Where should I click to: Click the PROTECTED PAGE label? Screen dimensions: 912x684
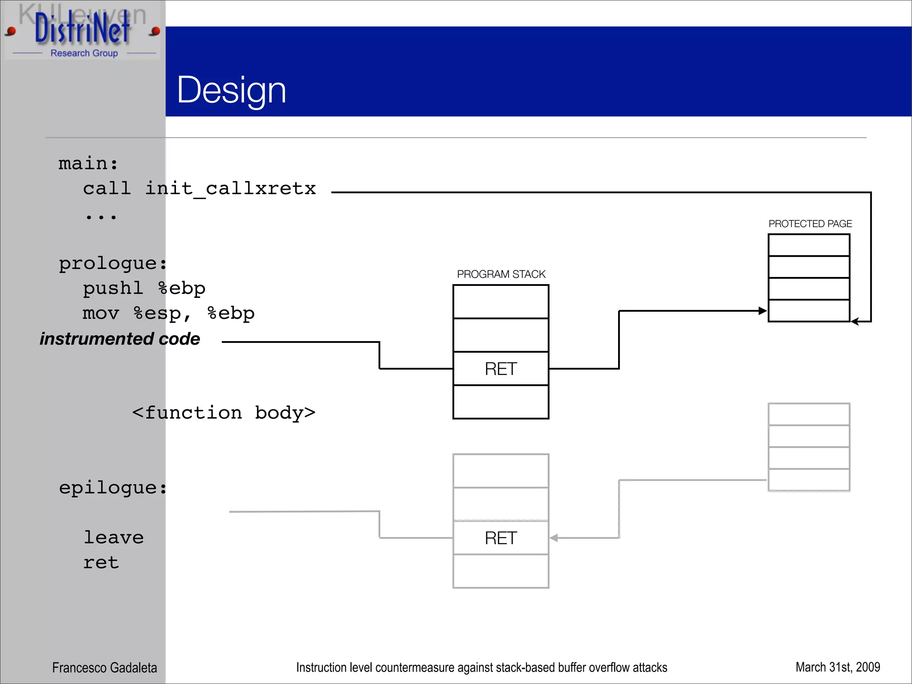pos(810,224)
